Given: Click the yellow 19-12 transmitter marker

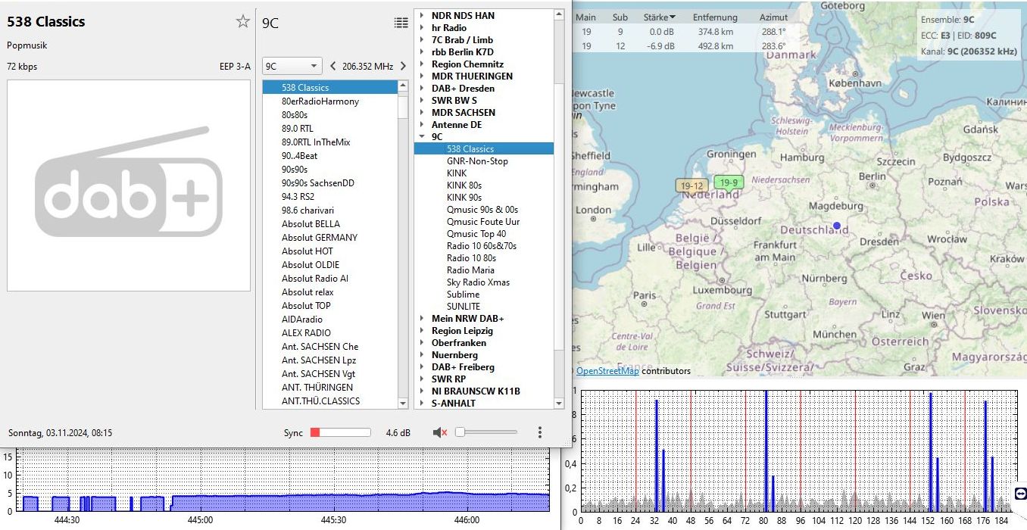Looking at the screenshot, I should click(691, 185).
